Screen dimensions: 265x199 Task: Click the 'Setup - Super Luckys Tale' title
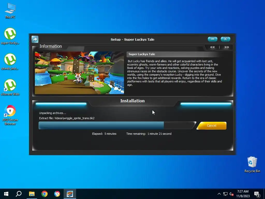click(x=132, y=39)
